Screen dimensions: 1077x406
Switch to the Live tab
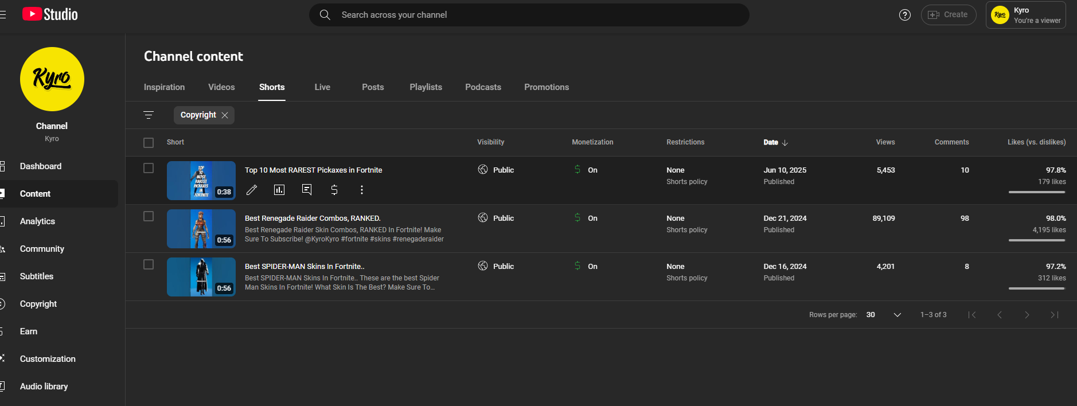tap(322, 87)
